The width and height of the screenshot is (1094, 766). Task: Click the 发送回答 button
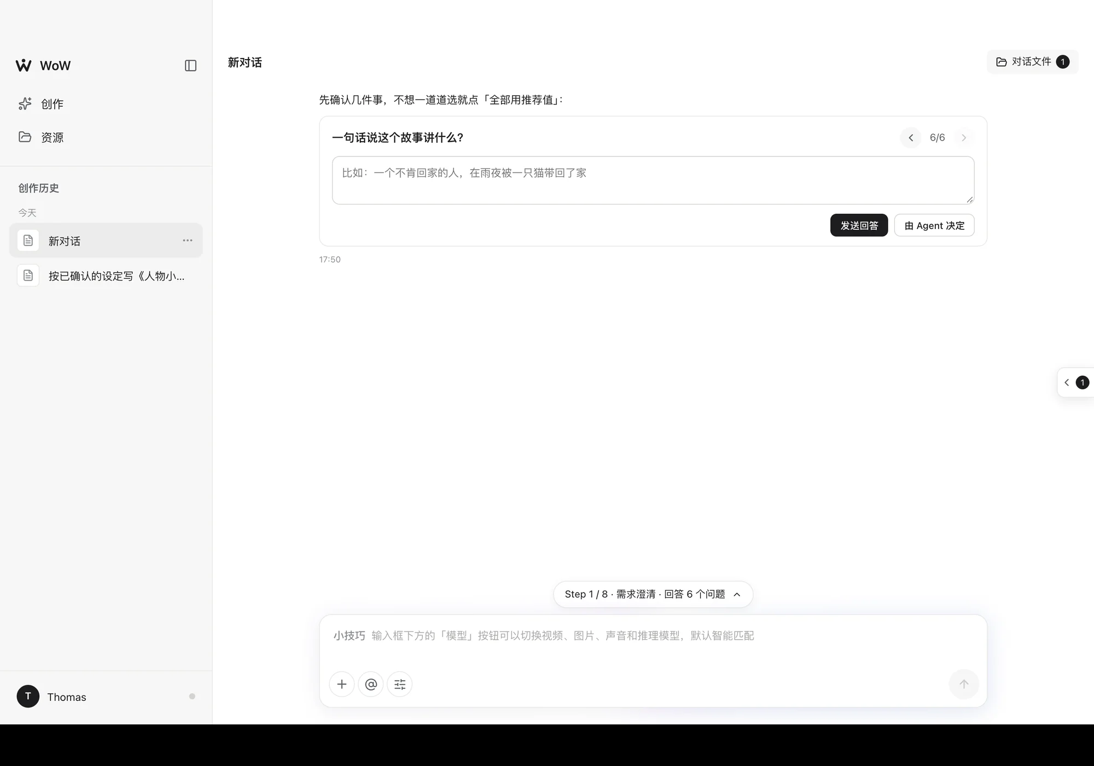859,225
